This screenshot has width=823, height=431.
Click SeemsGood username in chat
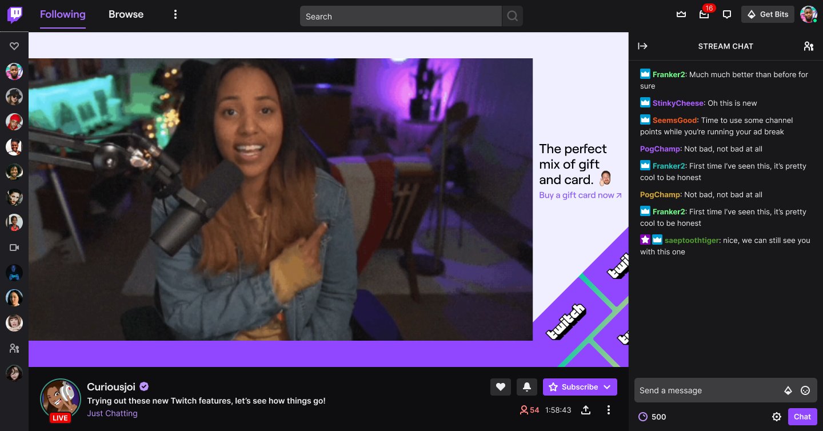click(x=676, y=121)
